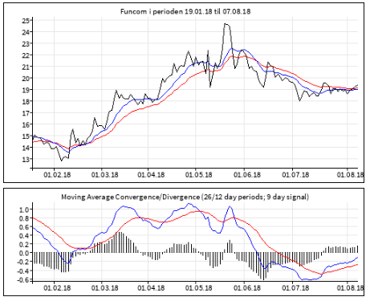Click date 01.03.18 under the Funcom price chart

pyautogui.click(x=104, y=175)
